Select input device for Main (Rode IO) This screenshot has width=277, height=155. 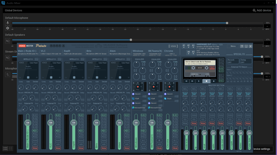(28, 54)
